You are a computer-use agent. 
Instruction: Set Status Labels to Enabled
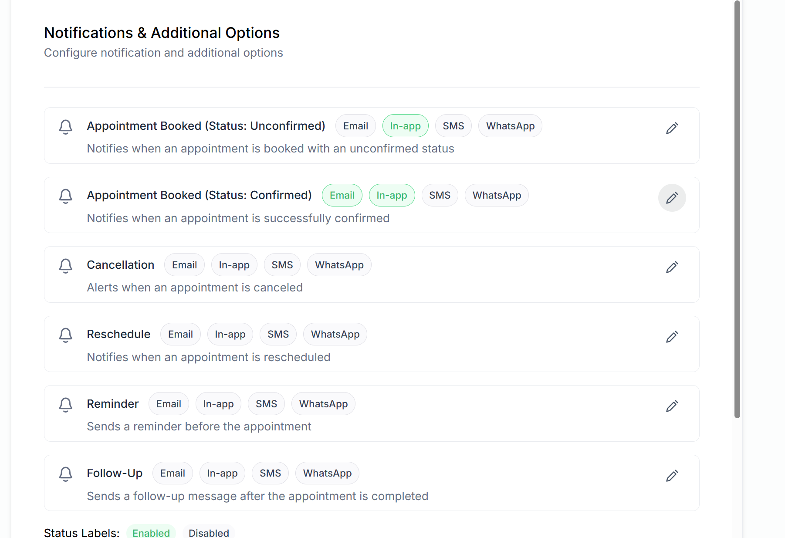click(x=151, y=532)
